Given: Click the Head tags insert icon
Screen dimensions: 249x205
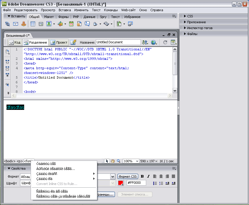Looking at the screenshot, I should pos(95,24).
